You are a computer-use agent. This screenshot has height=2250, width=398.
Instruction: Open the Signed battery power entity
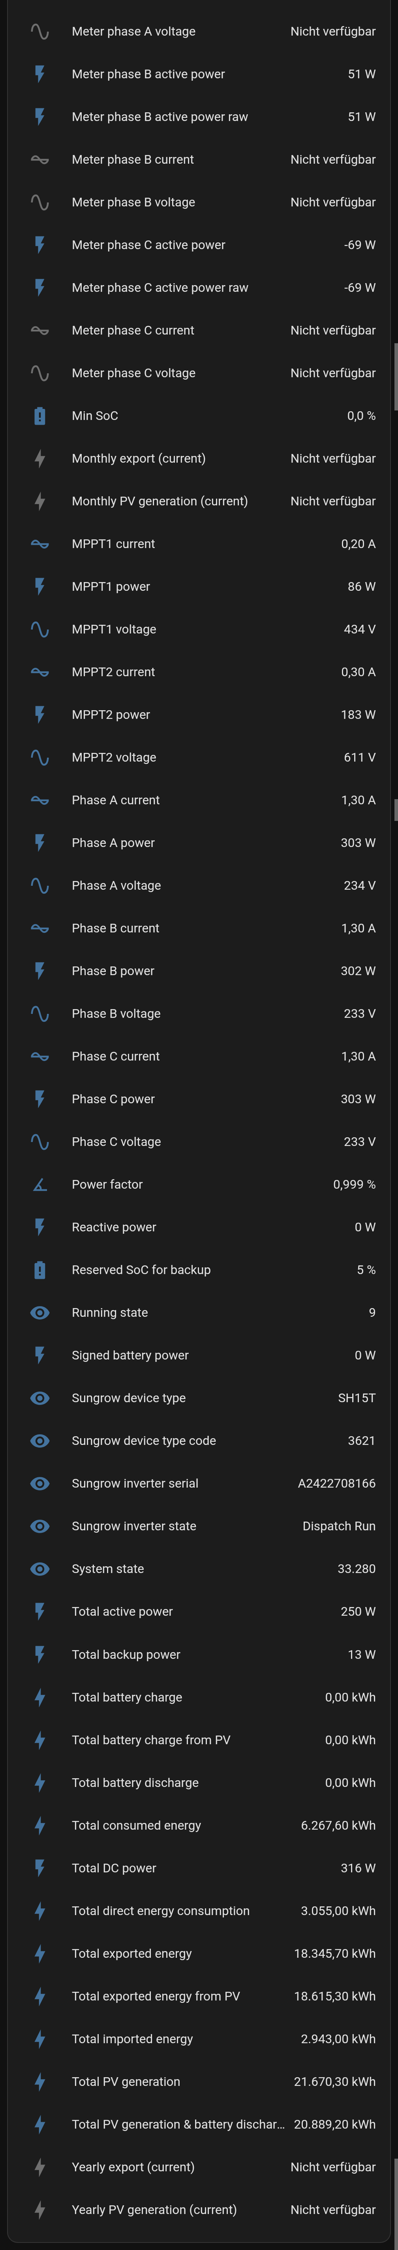pyautogui.click(x=130, y=1356)
